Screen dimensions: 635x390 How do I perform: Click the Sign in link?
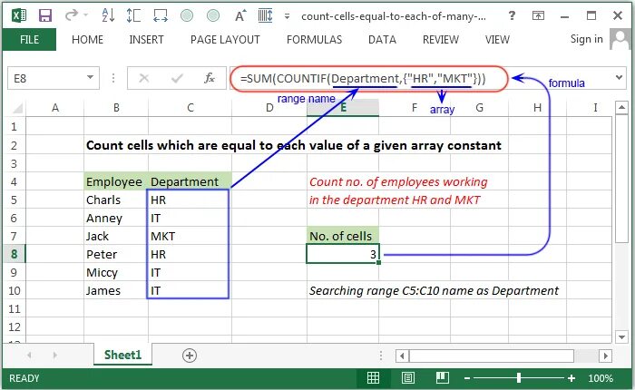[586, 39]
